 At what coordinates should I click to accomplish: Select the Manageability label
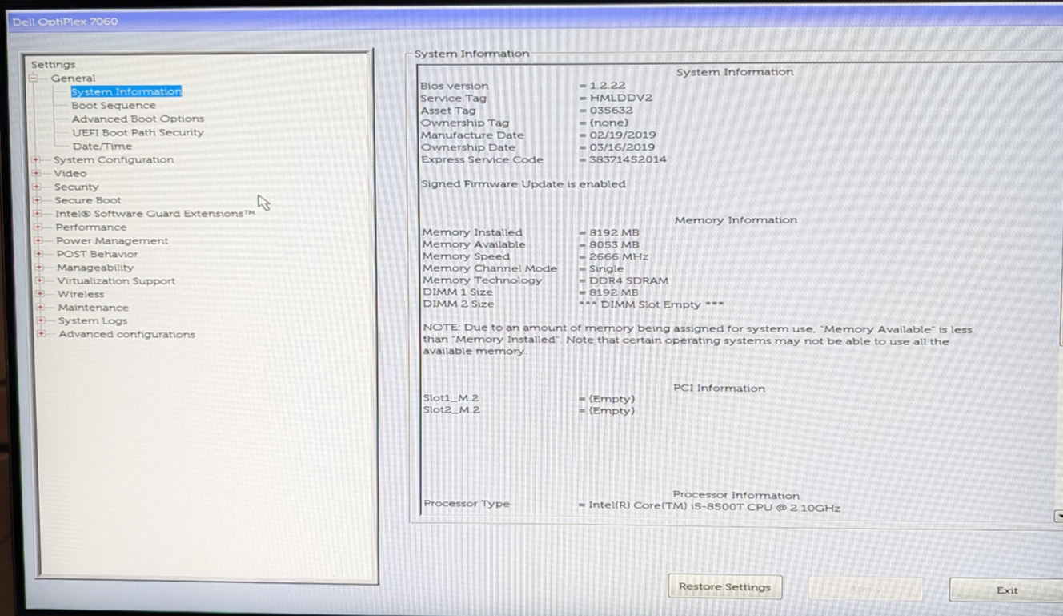tap(95, 268)
